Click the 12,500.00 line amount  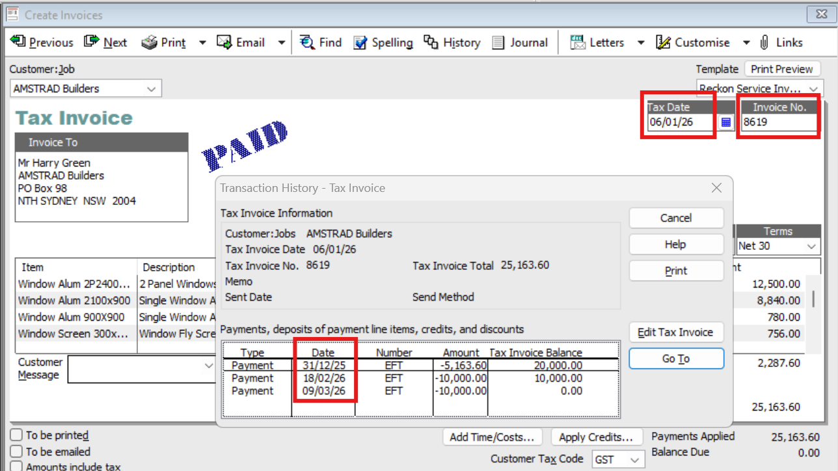click(776, 284)
